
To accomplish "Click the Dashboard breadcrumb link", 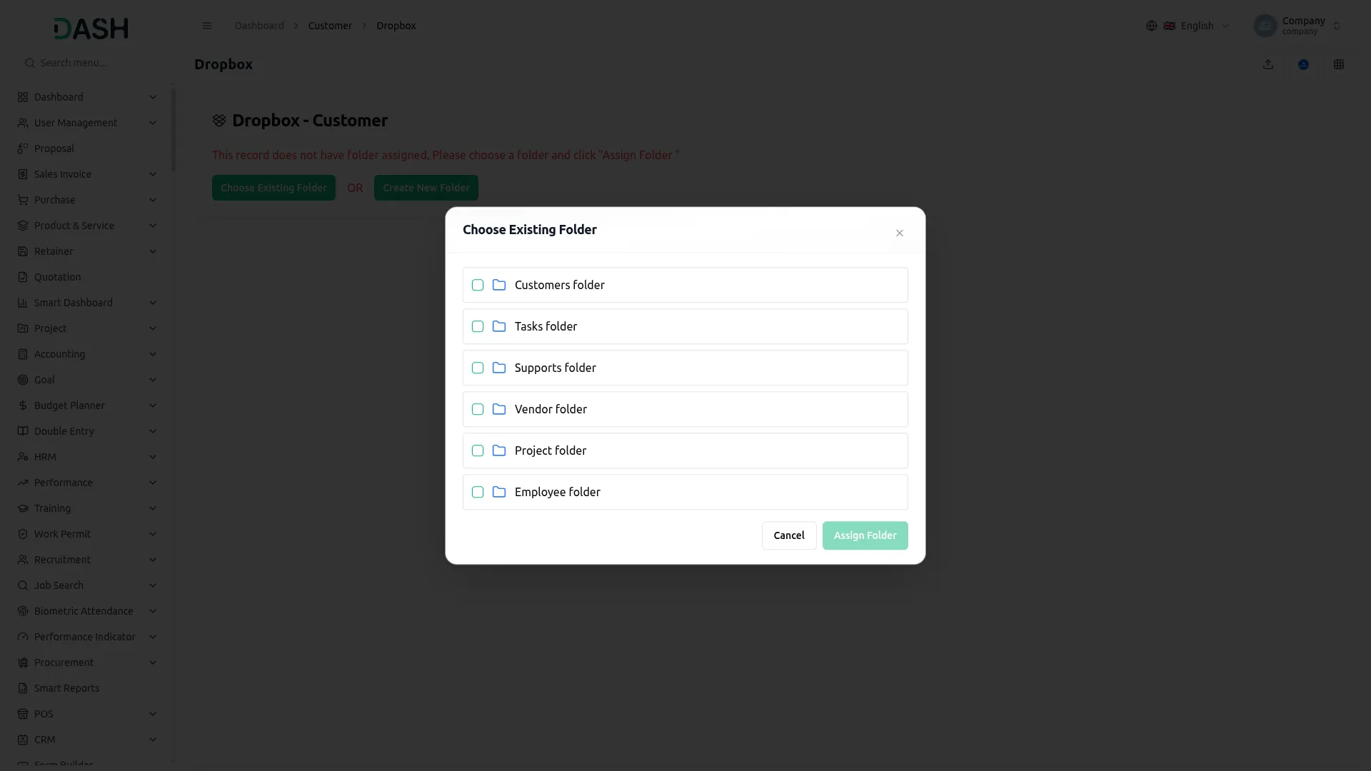I will pos(259,26).
